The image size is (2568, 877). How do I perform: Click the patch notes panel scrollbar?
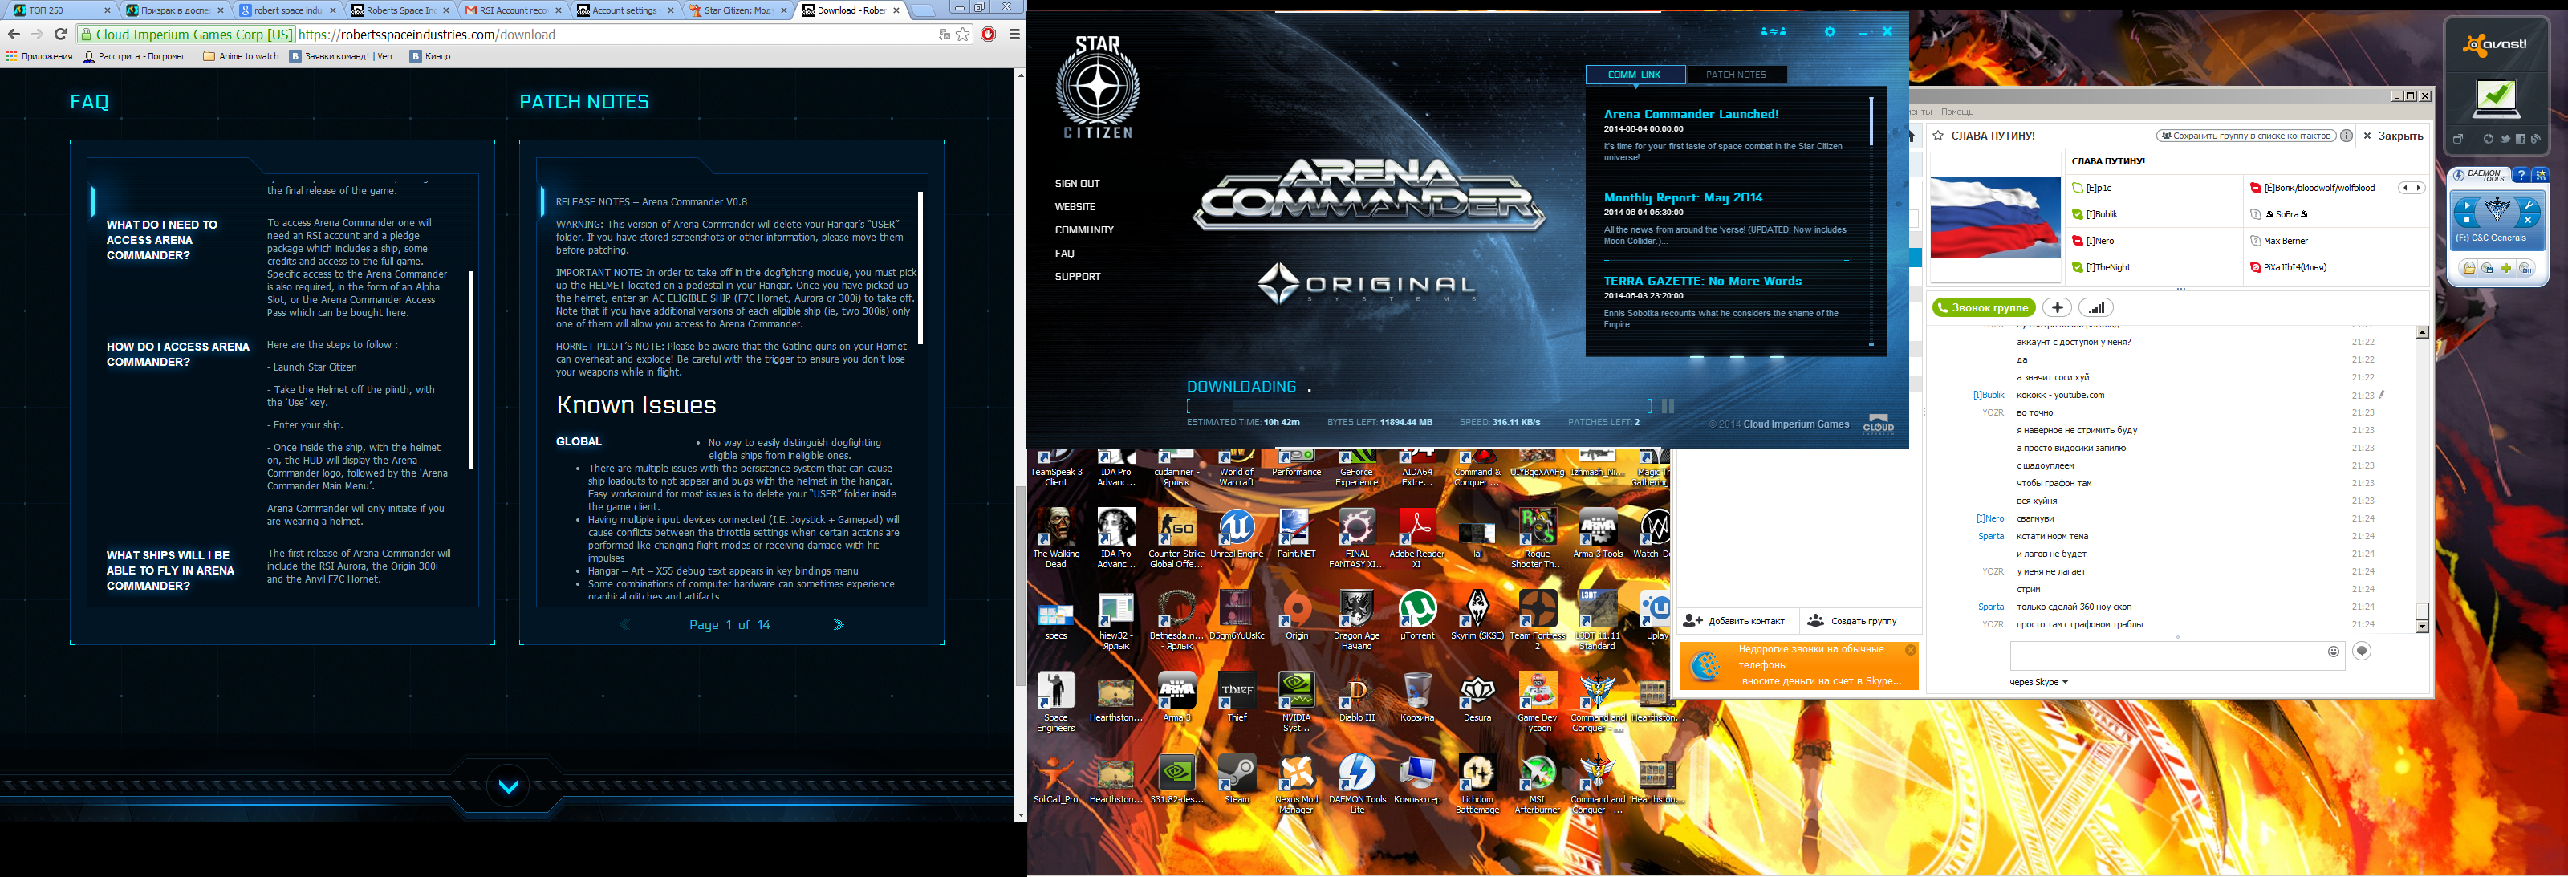pos(920,267)
